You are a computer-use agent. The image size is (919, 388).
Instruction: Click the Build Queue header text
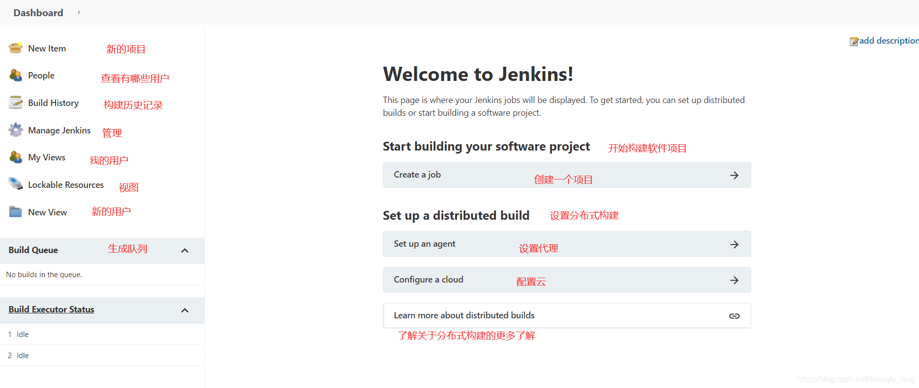(x=33, y=250)
